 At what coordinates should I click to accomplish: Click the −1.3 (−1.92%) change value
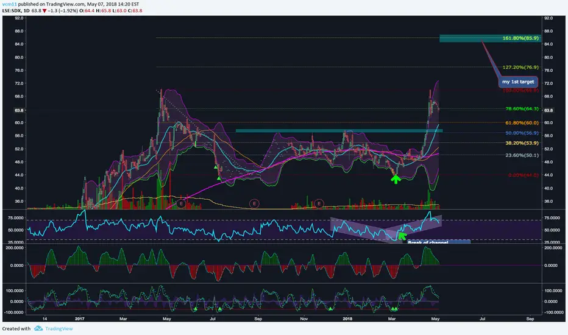click(x=63, y=11)
